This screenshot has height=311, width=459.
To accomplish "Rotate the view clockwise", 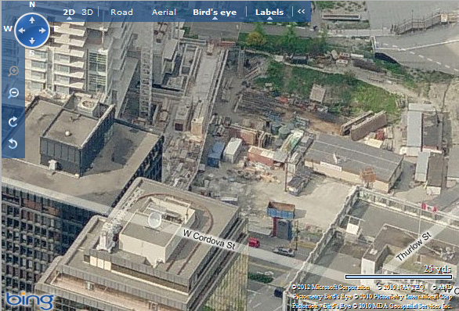I will (13, 122).
